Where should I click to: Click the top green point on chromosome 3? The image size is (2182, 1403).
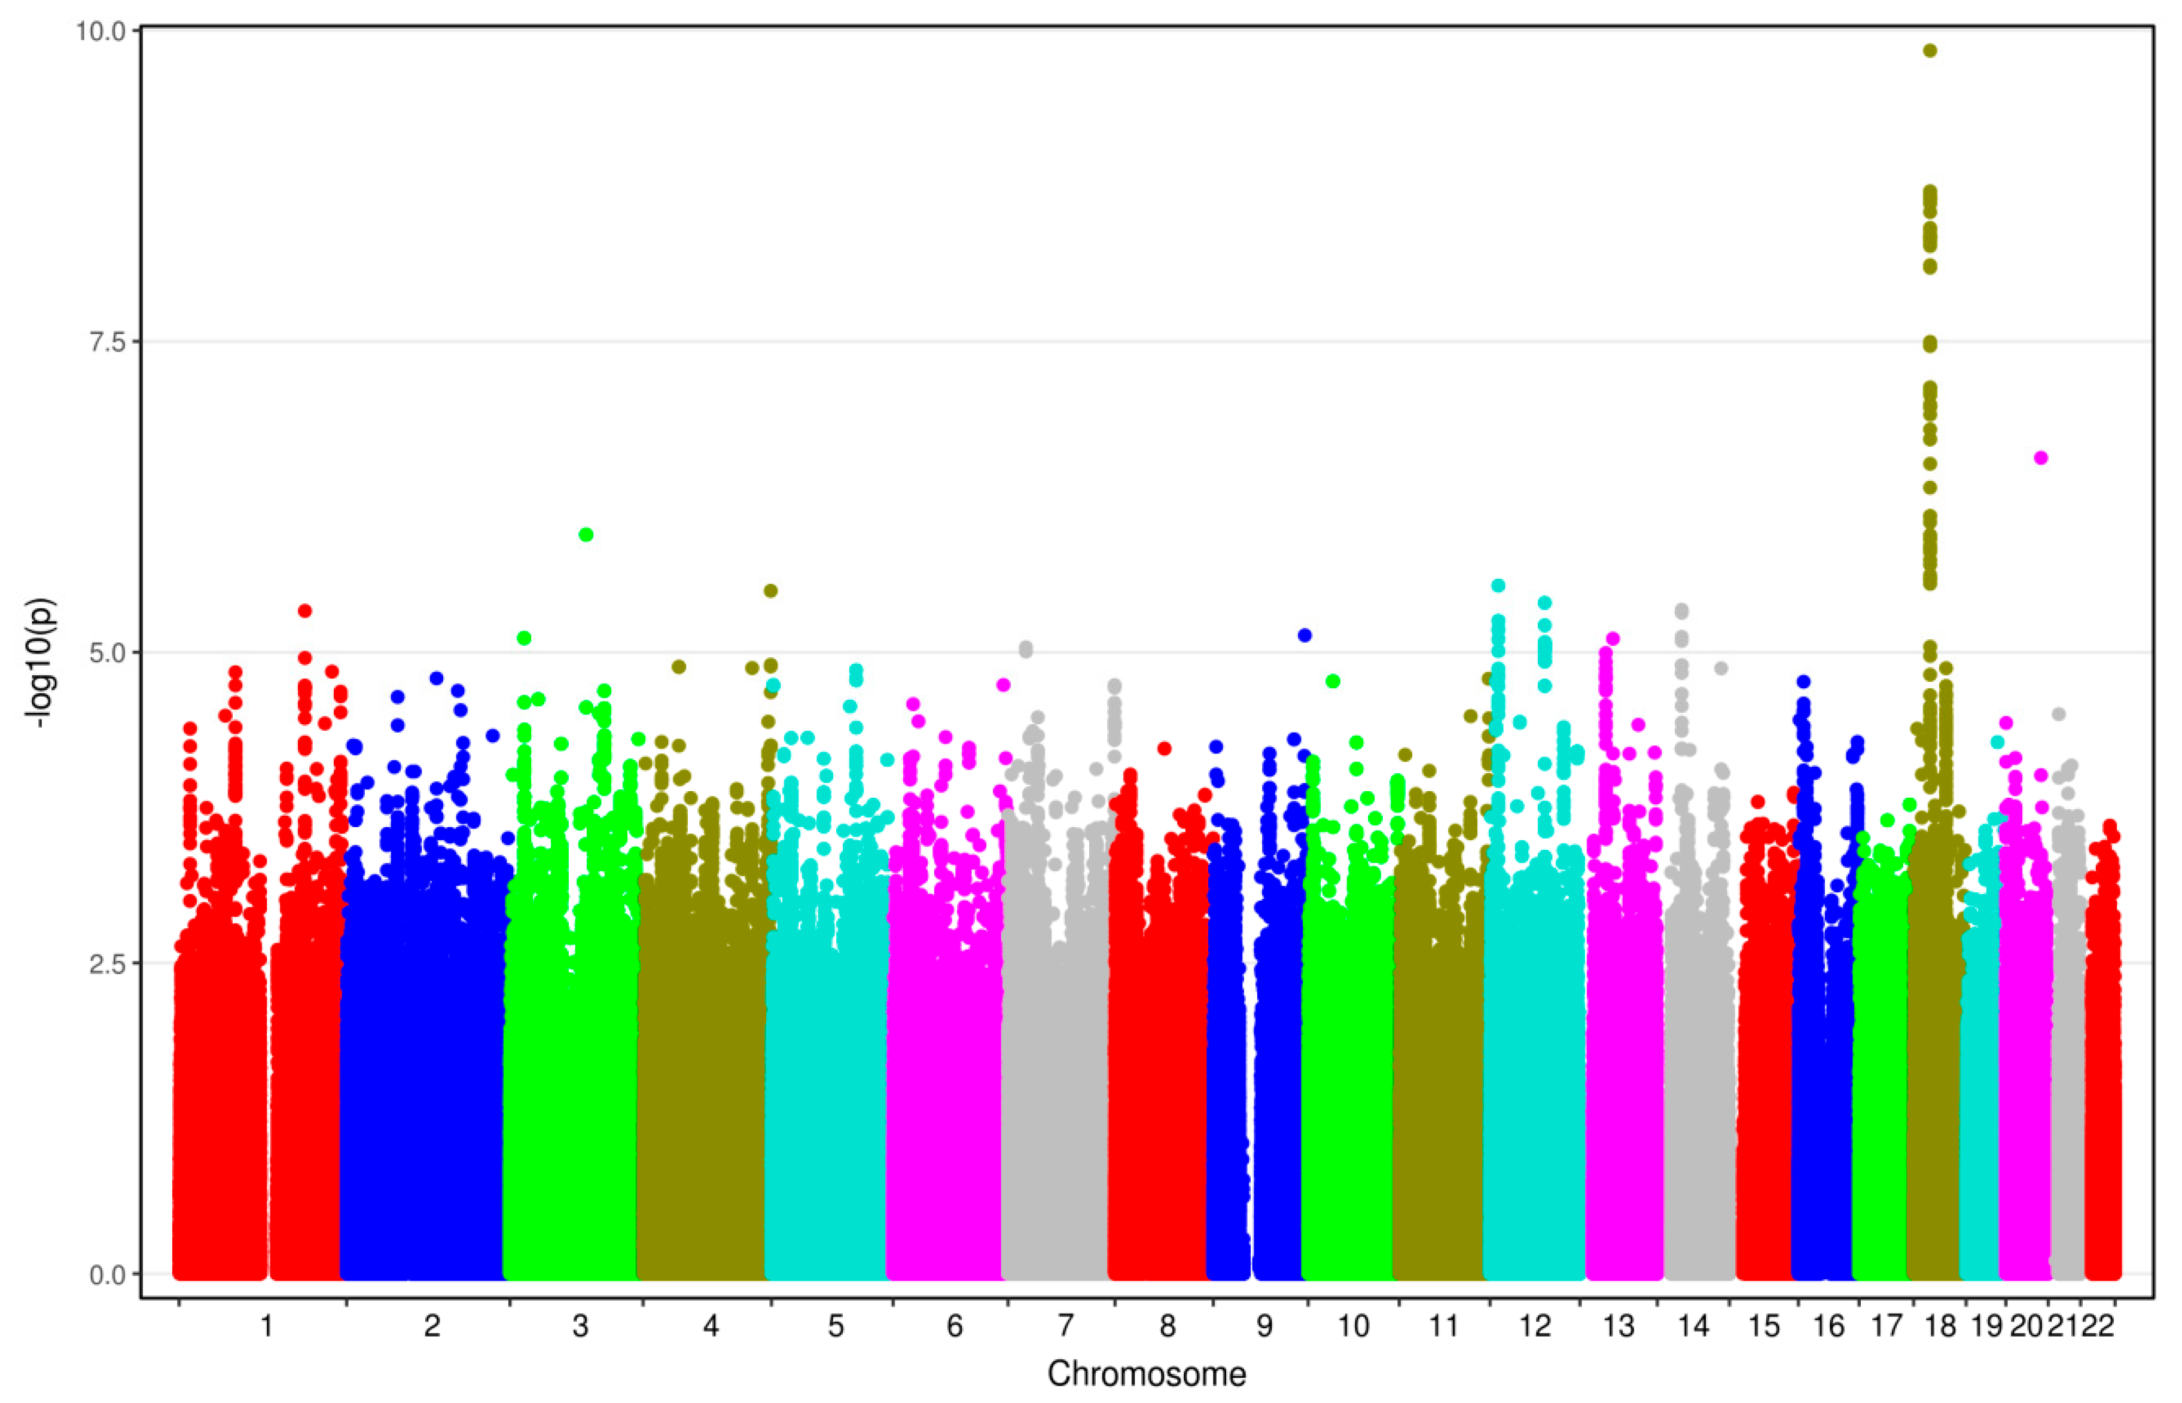point(586,535)
